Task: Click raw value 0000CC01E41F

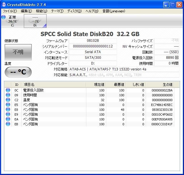Action: 162,124
